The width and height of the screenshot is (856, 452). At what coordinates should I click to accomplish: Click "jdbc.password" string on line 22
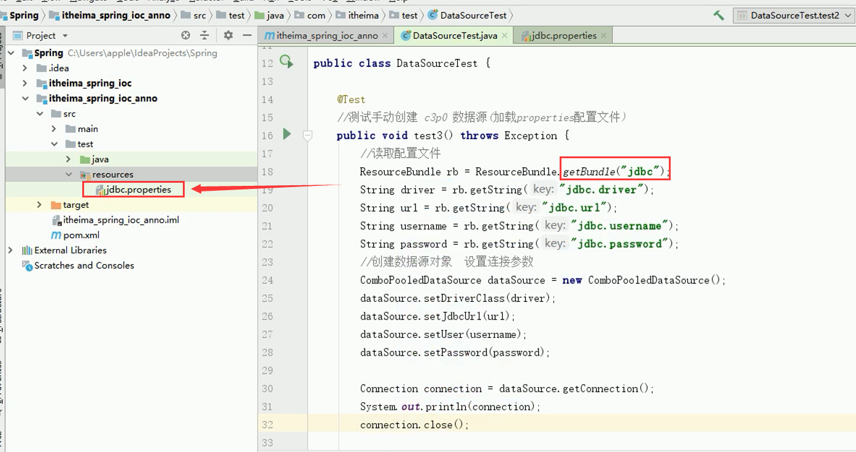[x=619, y=244]
